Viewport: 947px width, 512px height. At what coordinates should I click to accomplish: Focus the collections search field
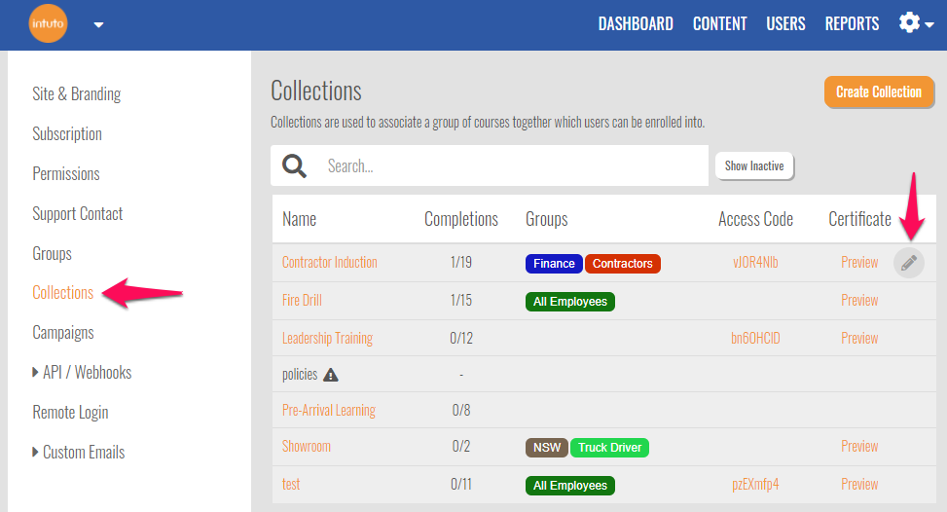(x=511, y=166)
